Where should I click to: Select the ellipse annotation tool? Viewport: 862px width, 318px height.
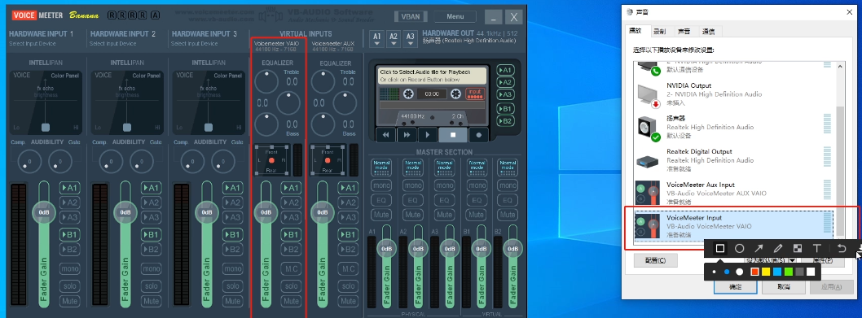coord(740,248)
